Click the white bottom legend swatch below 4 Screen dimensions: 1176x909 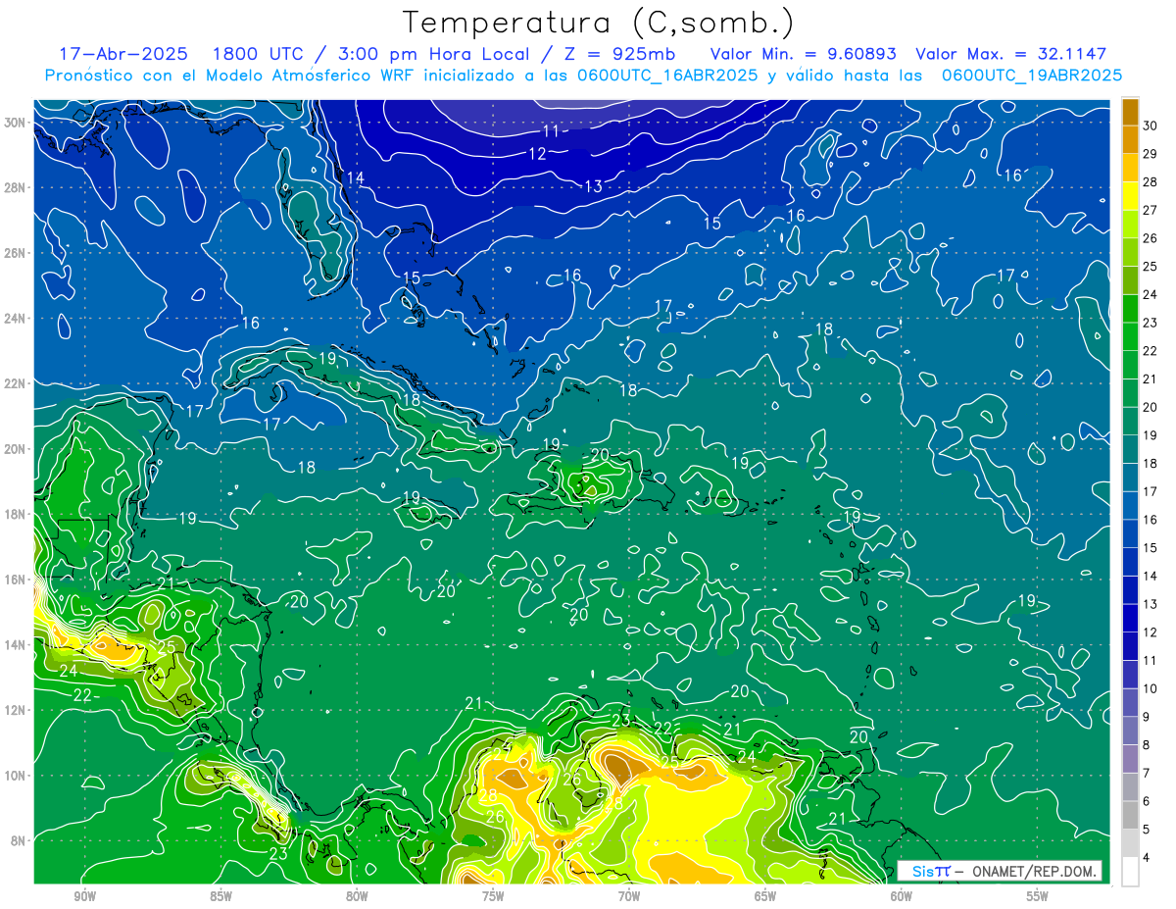click(x=1130, y=872)
